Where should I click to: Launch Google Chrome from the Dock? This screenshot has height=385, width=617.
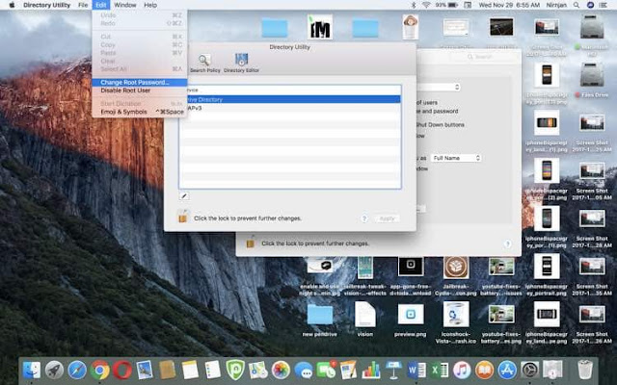(x=100, y=371)
